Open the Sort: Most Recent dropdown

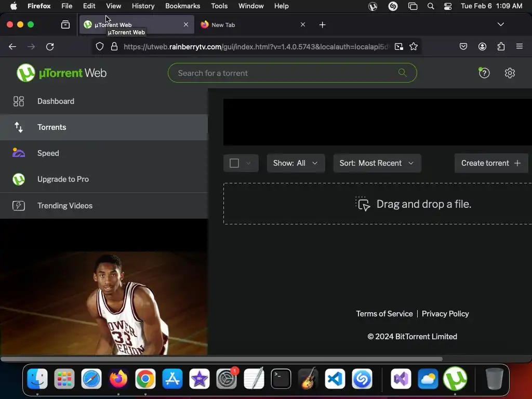[377, 163]
